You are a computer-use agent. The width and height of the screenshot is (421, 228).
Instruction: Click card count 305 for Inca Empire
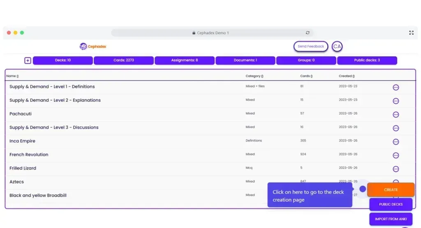point(303,140)
